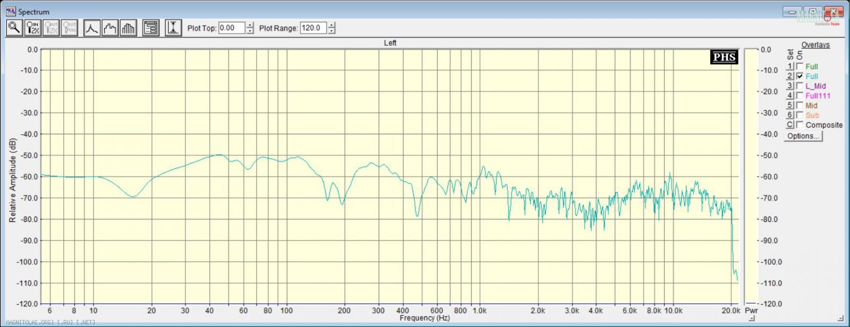Click the C composite set button
This screenshot has height=327, width=850.
click(790, 125)
